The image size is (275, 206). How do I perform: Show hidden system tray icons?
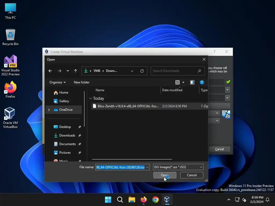click(x=229, y=200)
